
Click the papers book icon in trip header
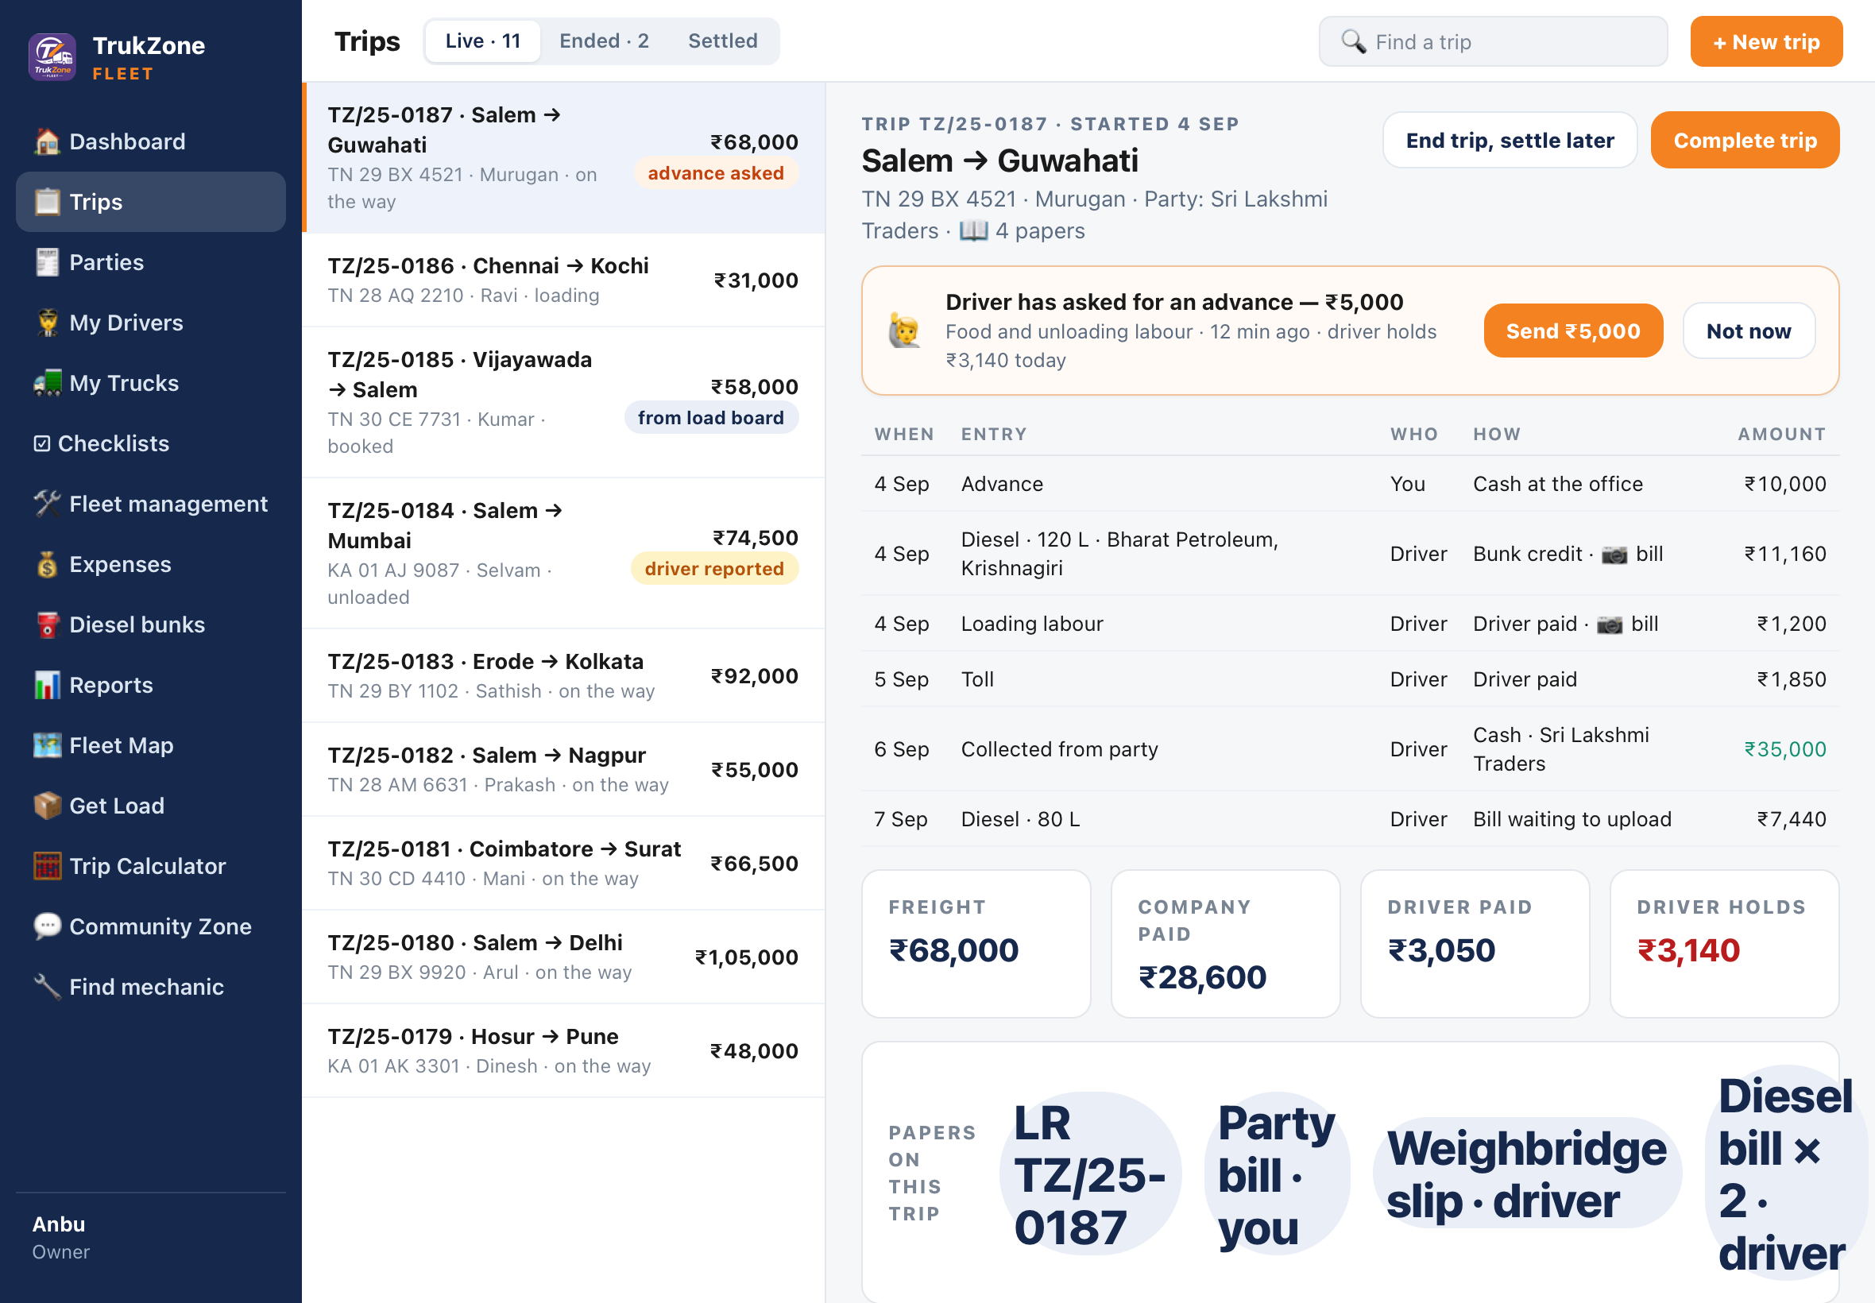973,231
